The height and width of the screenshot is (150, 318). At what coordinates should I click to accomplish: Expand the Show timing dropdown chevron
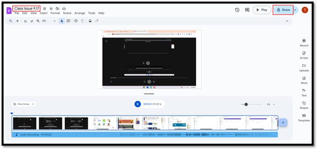pyautogui.click(x=33, y=104)
